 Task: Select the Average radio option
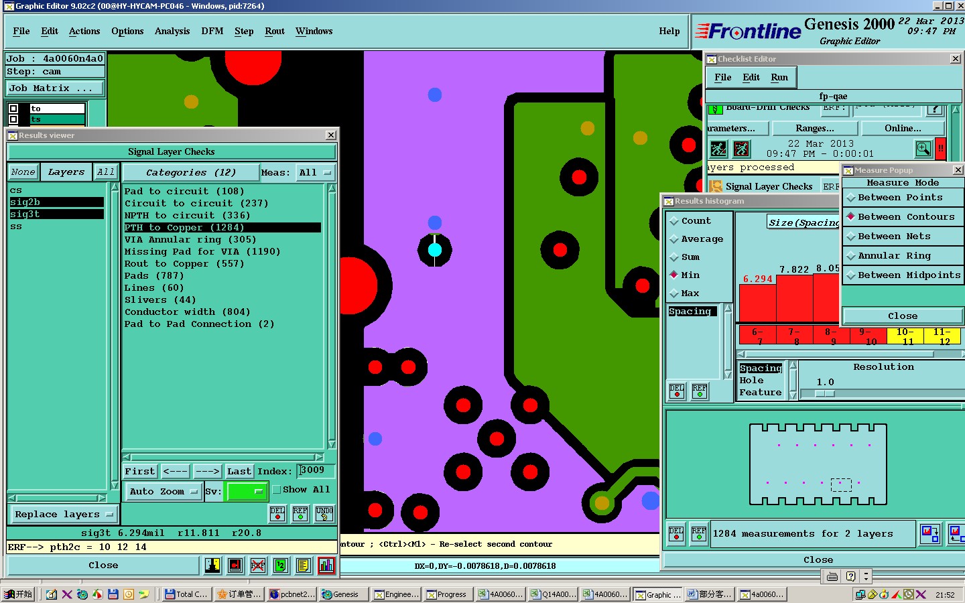[x=696, y=239]
